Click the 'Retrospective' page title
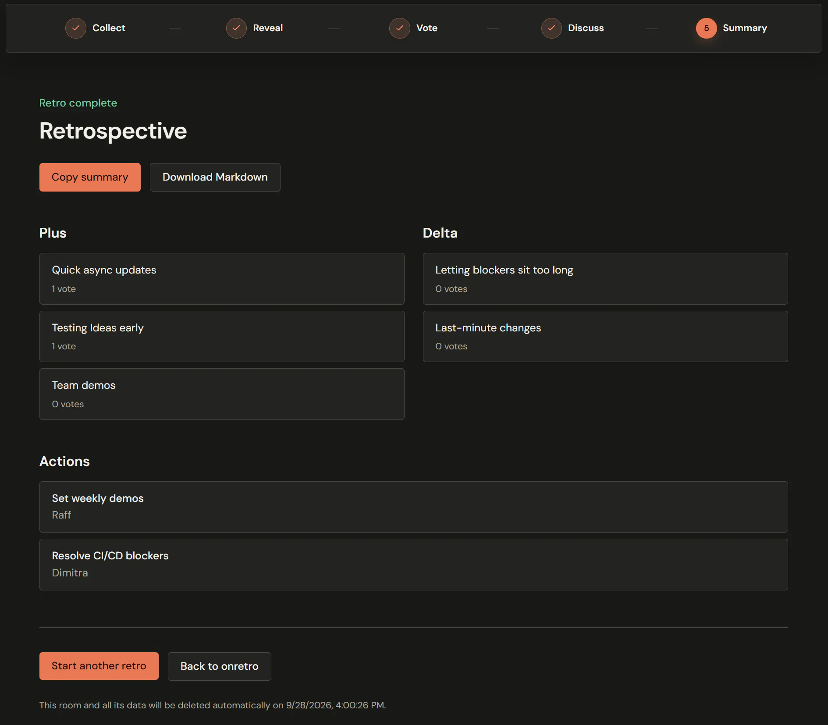The image size is (828, 725). tap(113, 131)
